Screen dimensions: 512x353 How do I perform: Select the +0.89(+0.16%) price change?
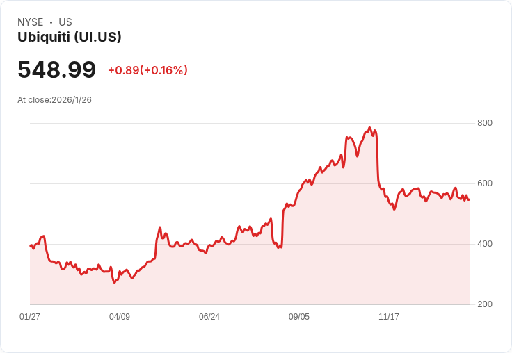(147, 70)
